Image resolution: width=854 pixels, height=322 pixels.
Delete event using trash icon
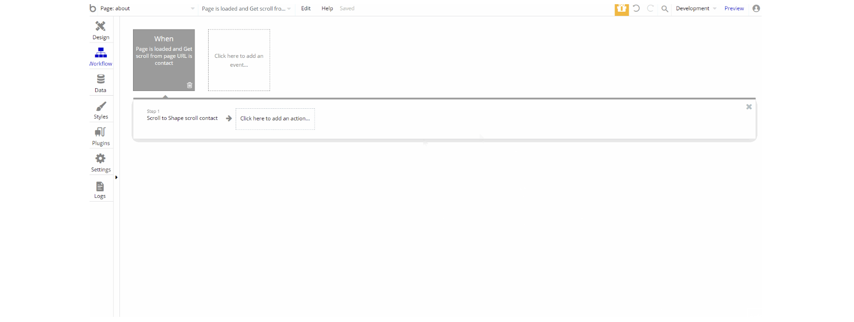(189, 85)
